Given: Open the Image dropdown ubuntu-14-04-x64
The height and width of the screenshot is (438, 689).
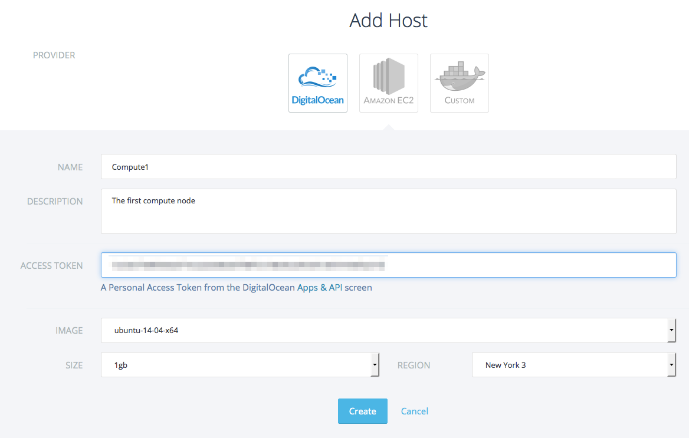Looking at the screenshot, I should pyautogui.click(x=388, y=330).
